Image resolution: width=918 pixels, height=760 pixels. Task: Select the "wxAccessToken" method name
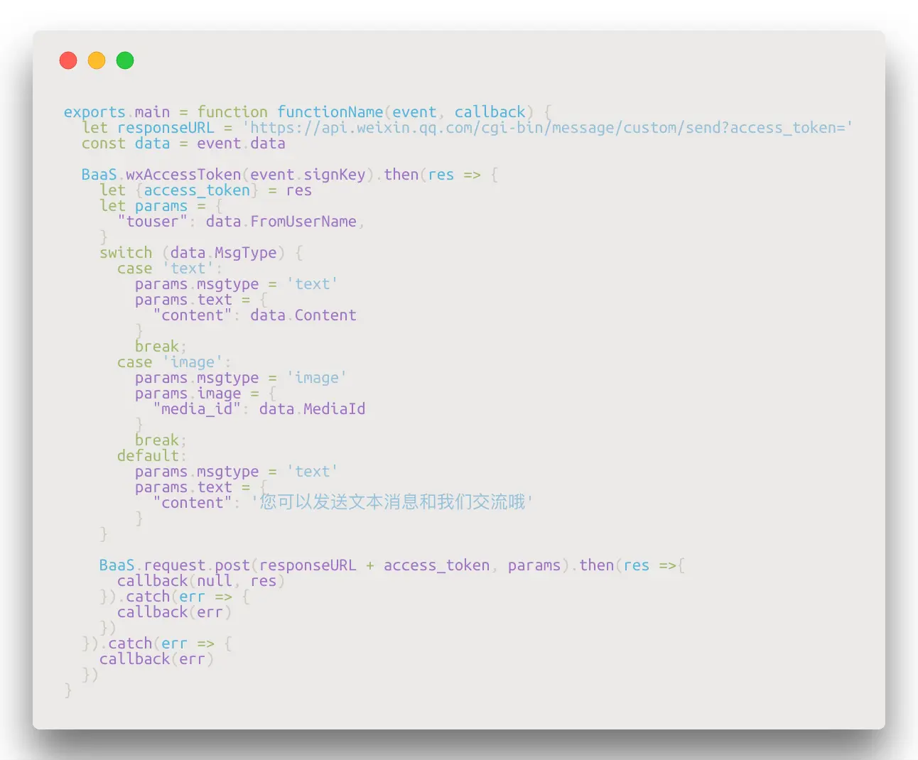pyautogui.click(x=183, y=175)
